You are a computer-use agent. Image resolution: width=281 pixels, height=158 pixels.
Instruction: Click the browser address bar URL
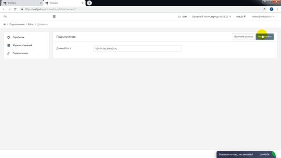click(x=50, y=9)
